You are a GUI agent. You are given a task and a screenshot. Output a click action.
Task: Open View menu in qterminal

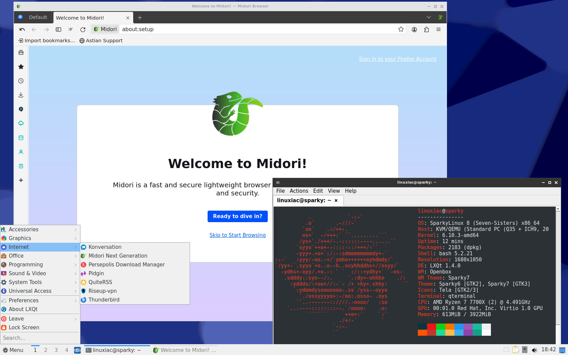click(334, 191)
